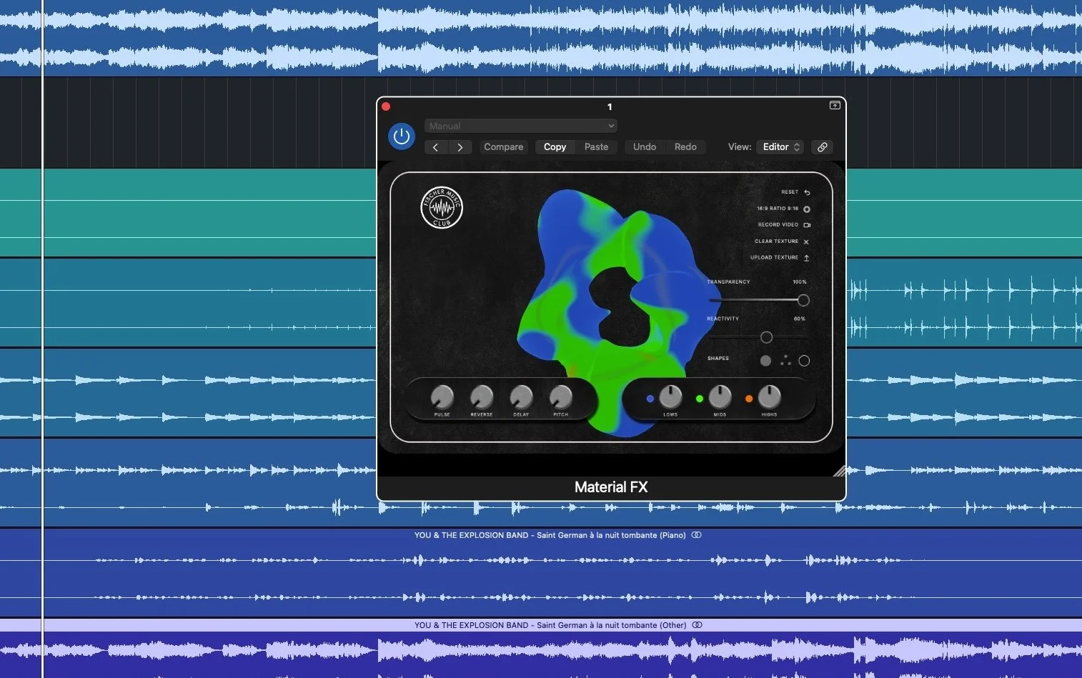Click the Paste button
Screen dimensions: 1082x678
coord(596,147)
